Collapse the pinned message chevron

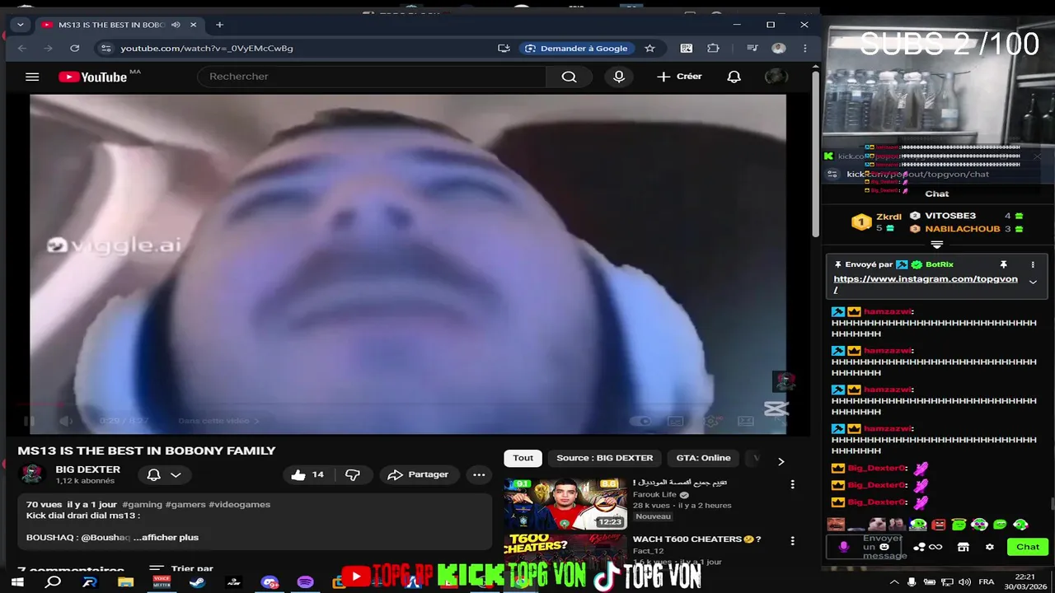point(1033,282)
